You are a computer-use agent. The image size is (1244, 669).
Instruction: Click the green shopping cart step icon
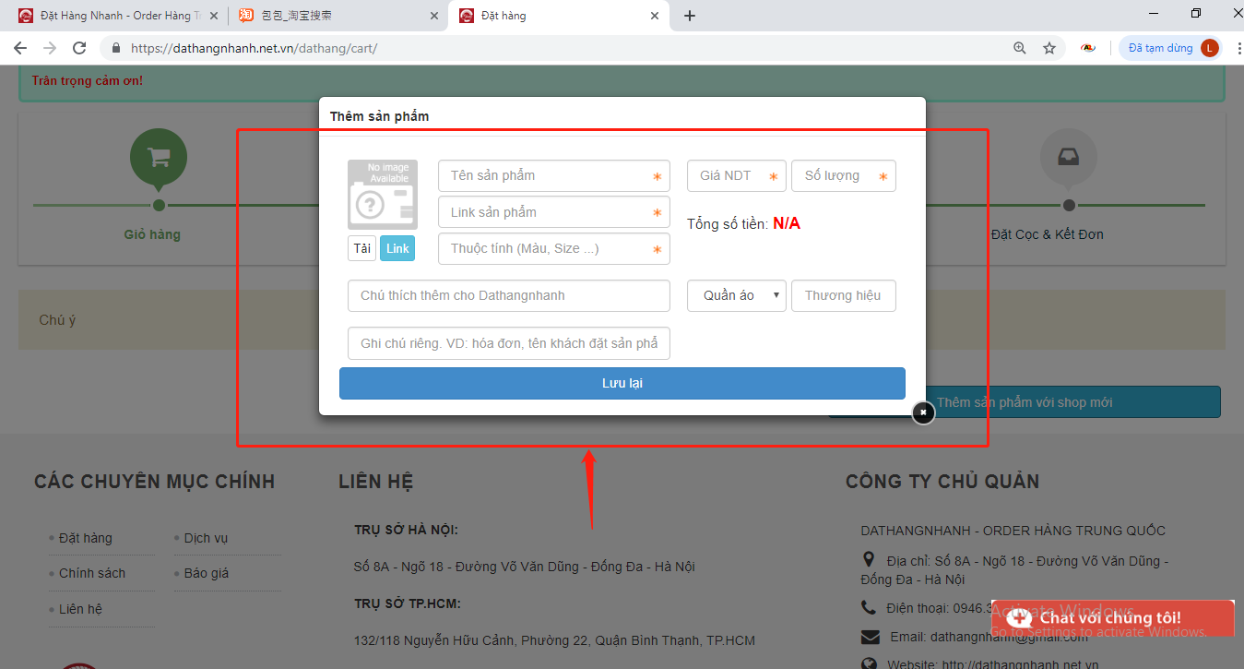click(x=159, y=157)
